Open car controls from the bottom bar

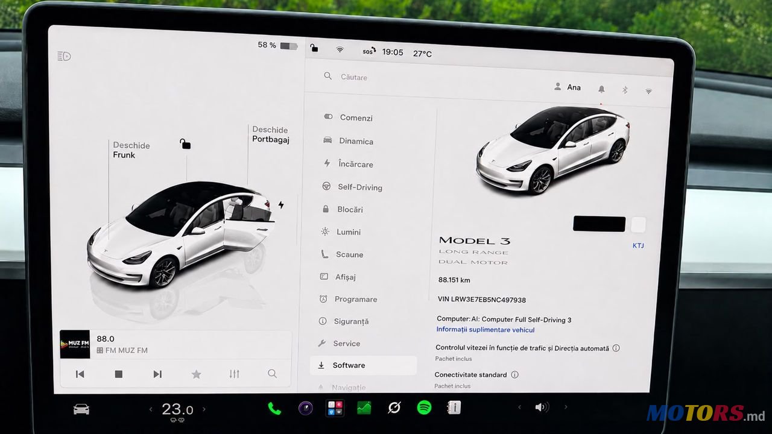81,409
